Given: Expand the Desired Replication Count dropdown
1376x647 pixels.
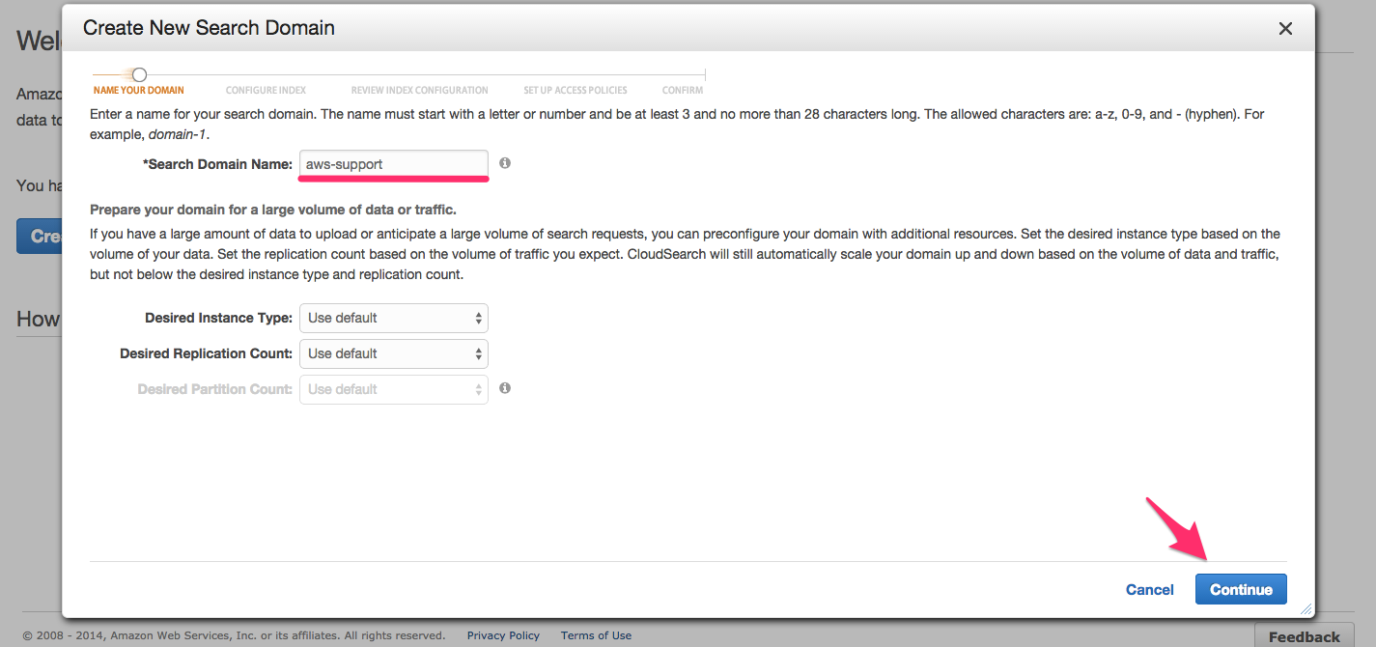Looking at the screenshot, I should (x=394, y=353).
